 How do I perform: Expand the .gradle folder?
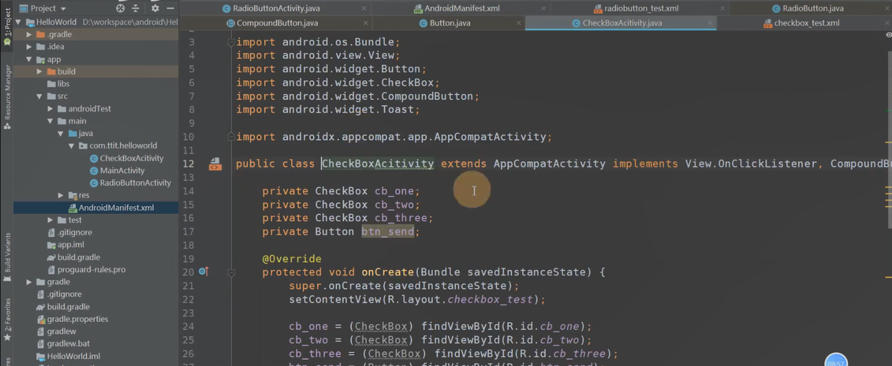point(29,35)
